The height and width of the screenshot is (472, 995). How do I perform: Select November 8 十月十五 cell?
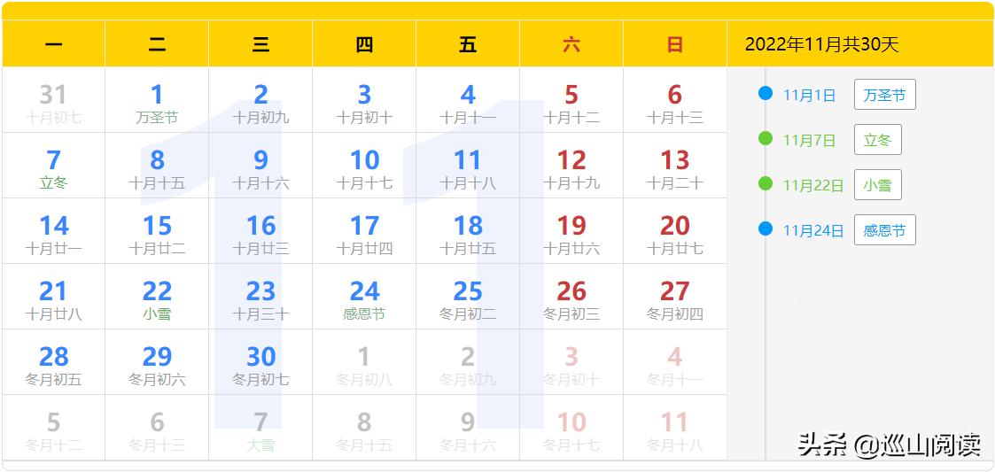click(x=157, y=166)
